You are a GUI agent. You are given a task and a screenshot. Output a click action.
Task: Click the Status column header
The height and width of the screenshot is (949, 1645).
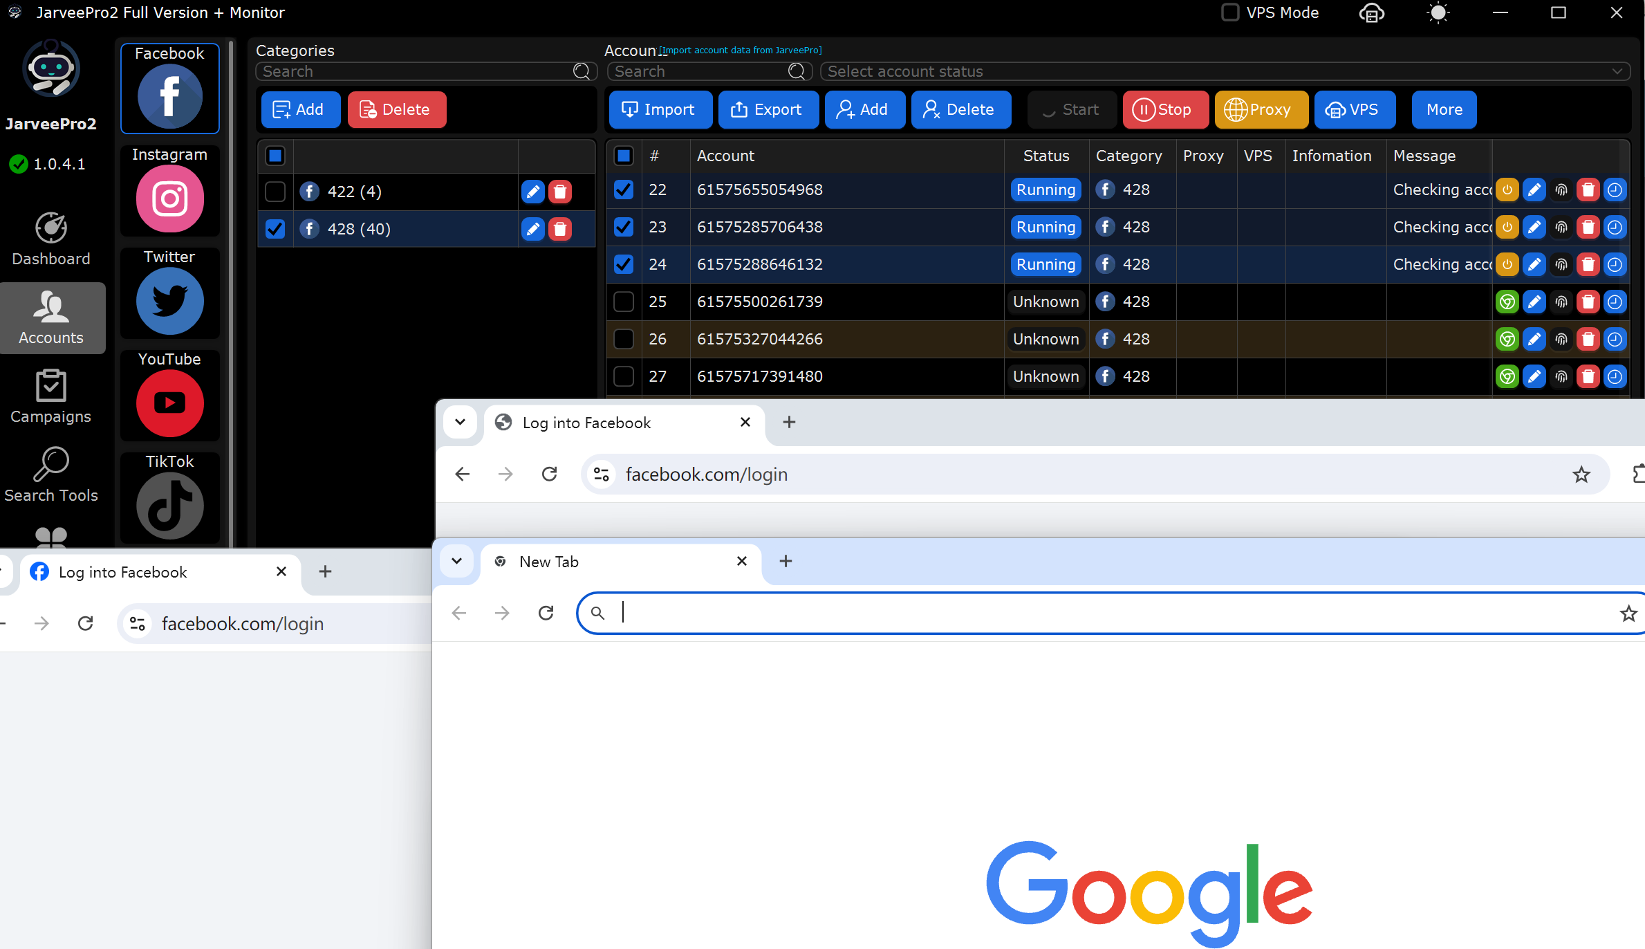point(1046,156)
